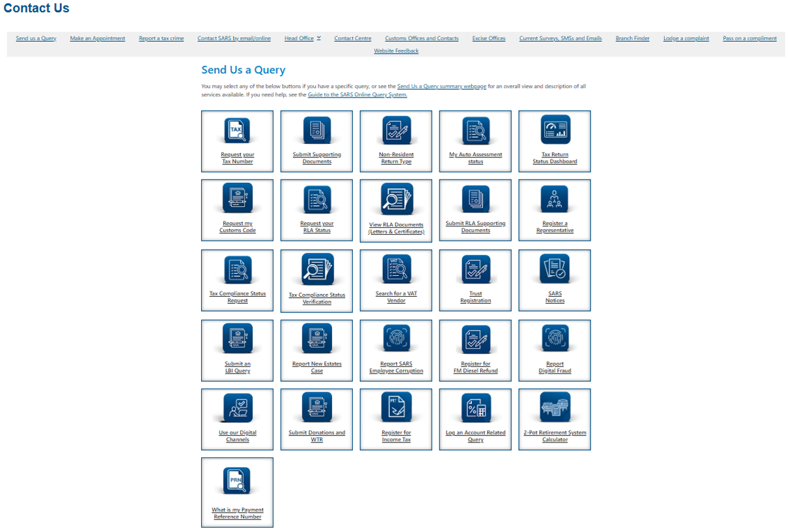This screenshot has height=529, width=789.
Task: Click the 'Search for a VAT Vendor' text link
Action: [396, 297]
